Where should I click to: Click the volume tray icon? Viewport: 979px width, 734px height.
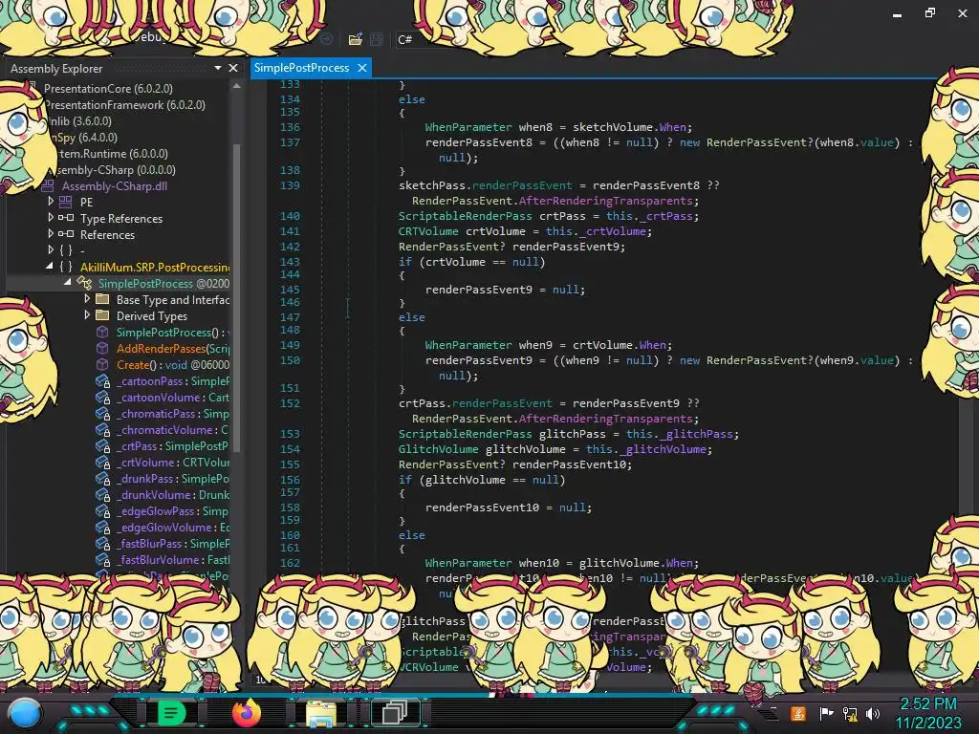pos(873,713)
